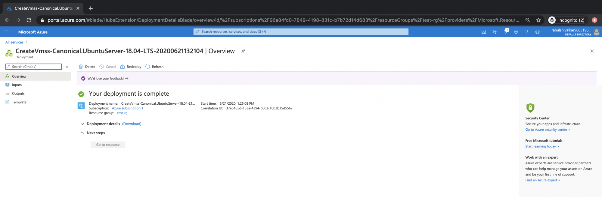Image resolution: width=602 pixels, height=197 pixels.
Task: Click the Microsoft Azure home title
Action: (x=33, y=32)
